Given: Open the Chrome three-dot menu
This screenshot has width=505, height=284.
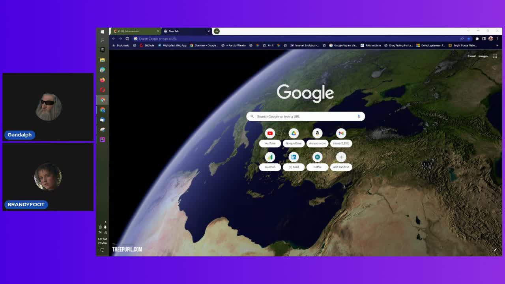Looking at the screenshot, I should click(x=498, y=39).
